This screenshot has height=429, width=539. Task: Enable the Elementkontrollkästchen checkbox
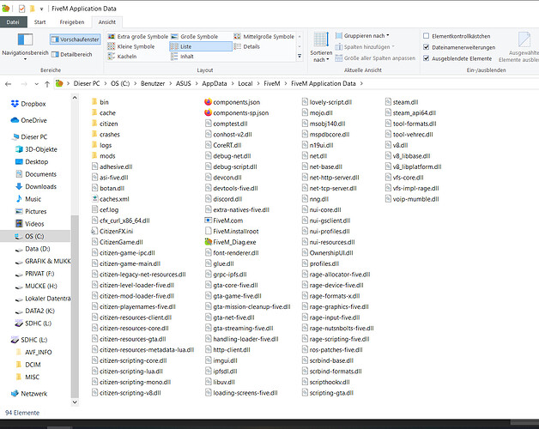coord(427,36)
